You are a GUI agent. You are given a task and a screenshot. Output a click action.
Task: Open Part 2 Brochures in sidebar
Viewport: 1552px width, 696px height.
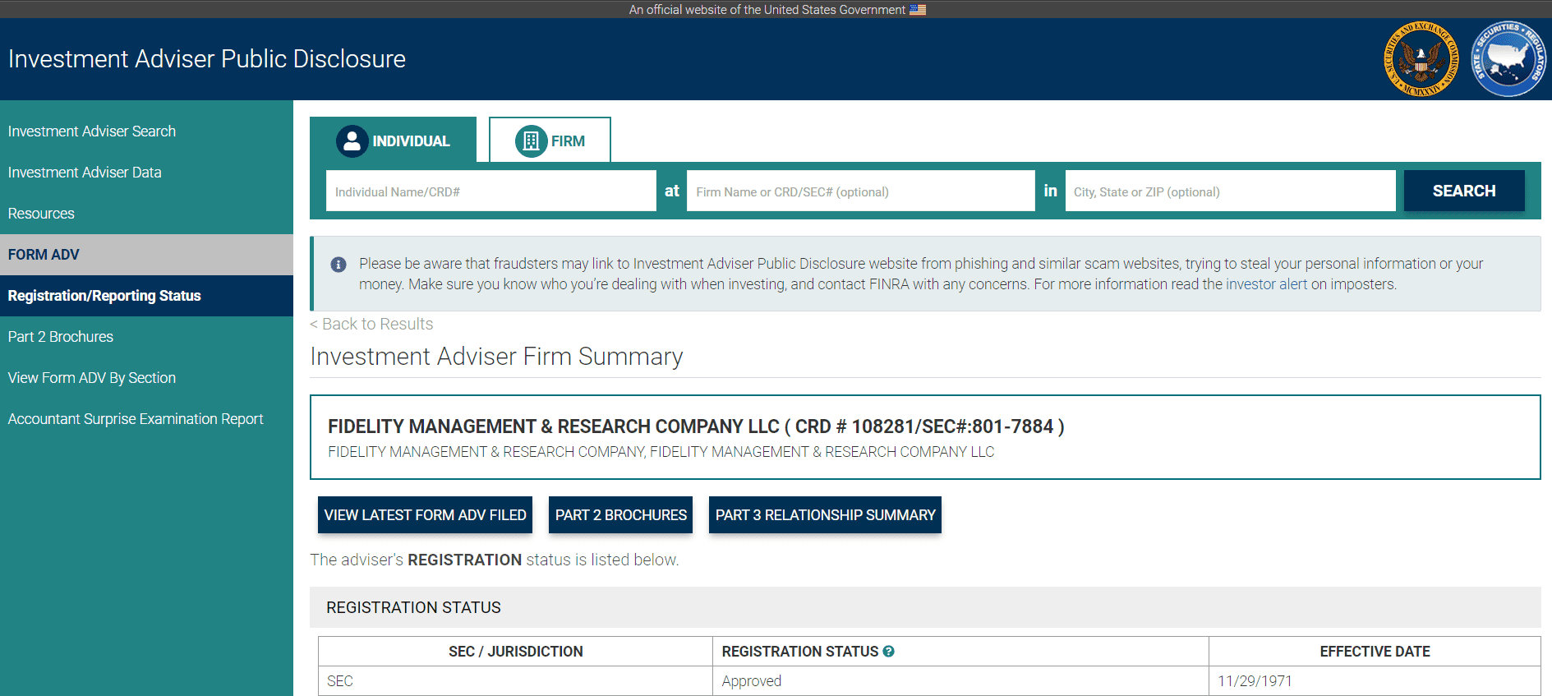[x=61, y=337]
